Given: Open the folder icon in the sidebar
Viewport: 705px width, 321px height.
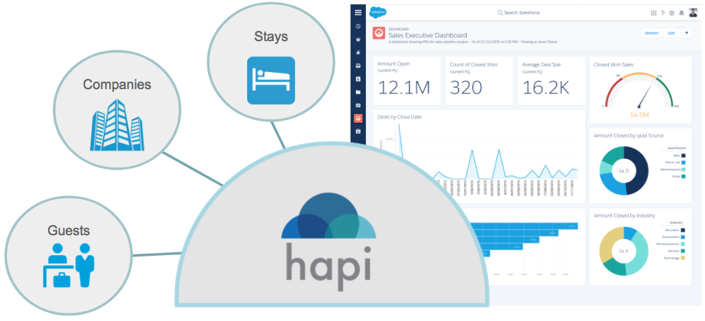Looking at the screenshot, I should pos(358,92).
